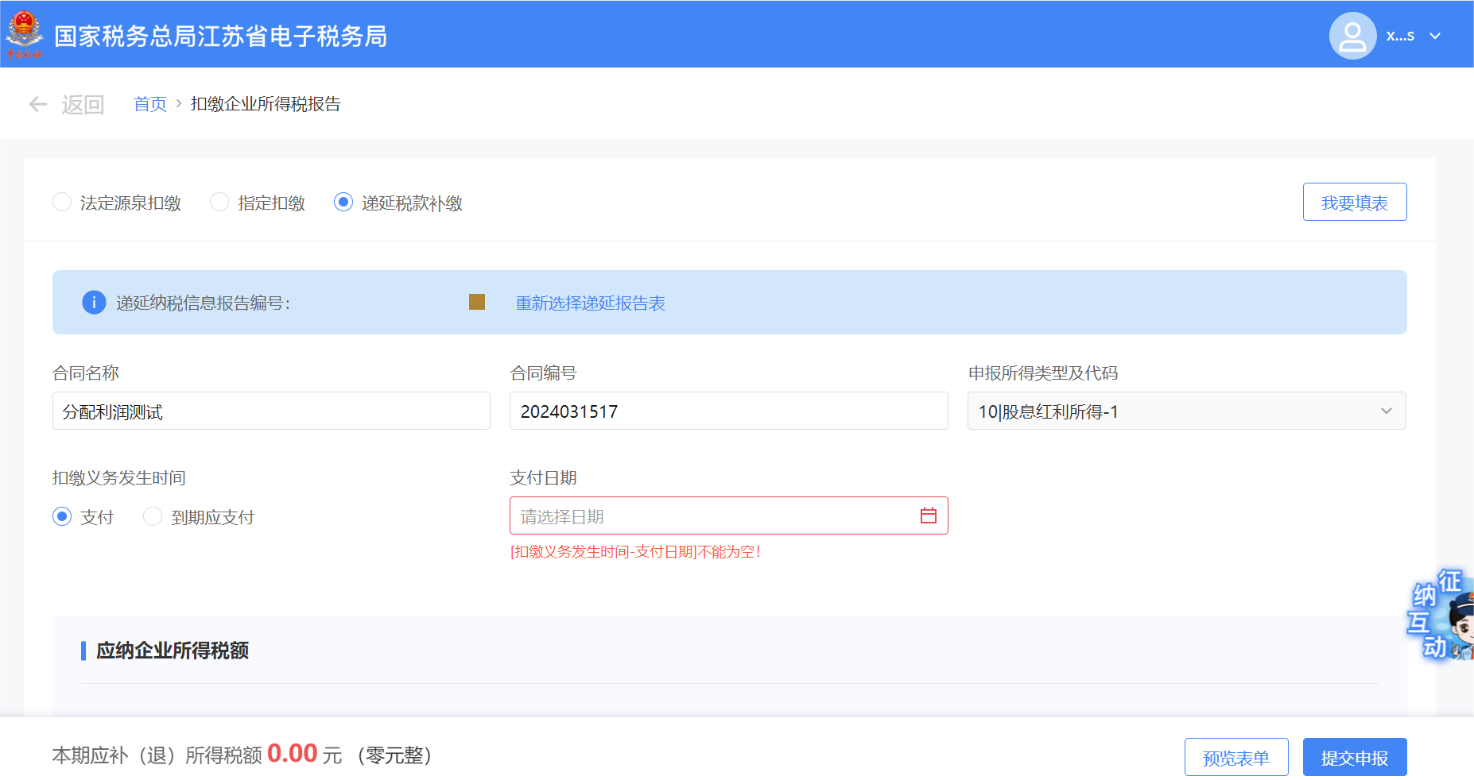Viewport: 1474px width, 780px height.
Task: Choose the 到期应支付 radio option
Action: point(153,517)
